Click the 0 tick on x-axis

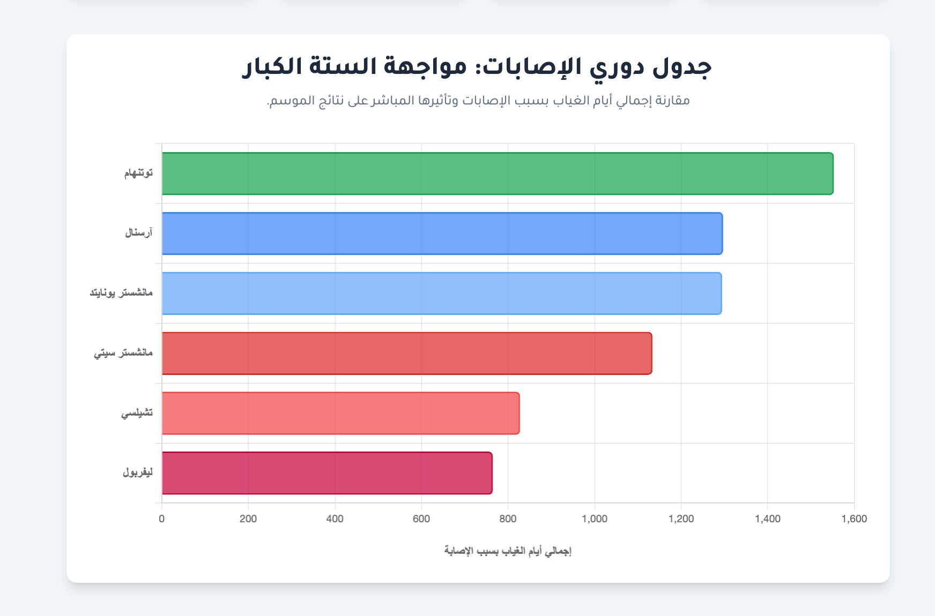pos(162,519)
